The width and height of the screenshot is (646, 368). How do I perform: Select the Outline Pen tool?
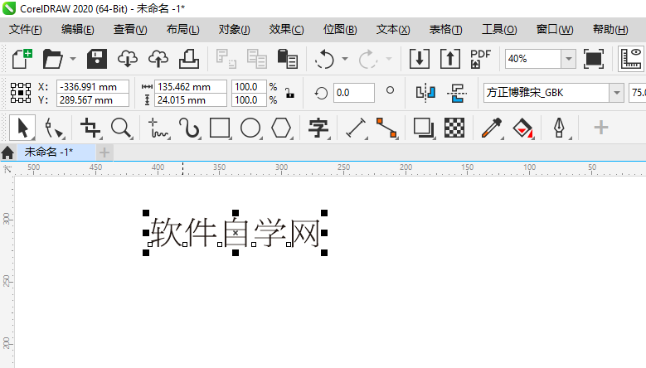(x=559, y=128)
